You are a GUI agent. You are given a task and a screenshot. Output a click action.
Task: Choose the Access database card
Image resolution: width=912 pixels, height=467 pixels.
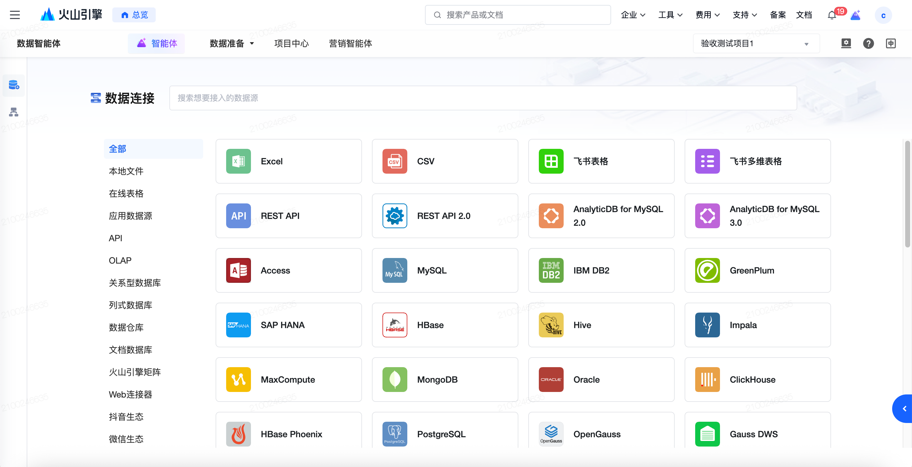point(288,270)
